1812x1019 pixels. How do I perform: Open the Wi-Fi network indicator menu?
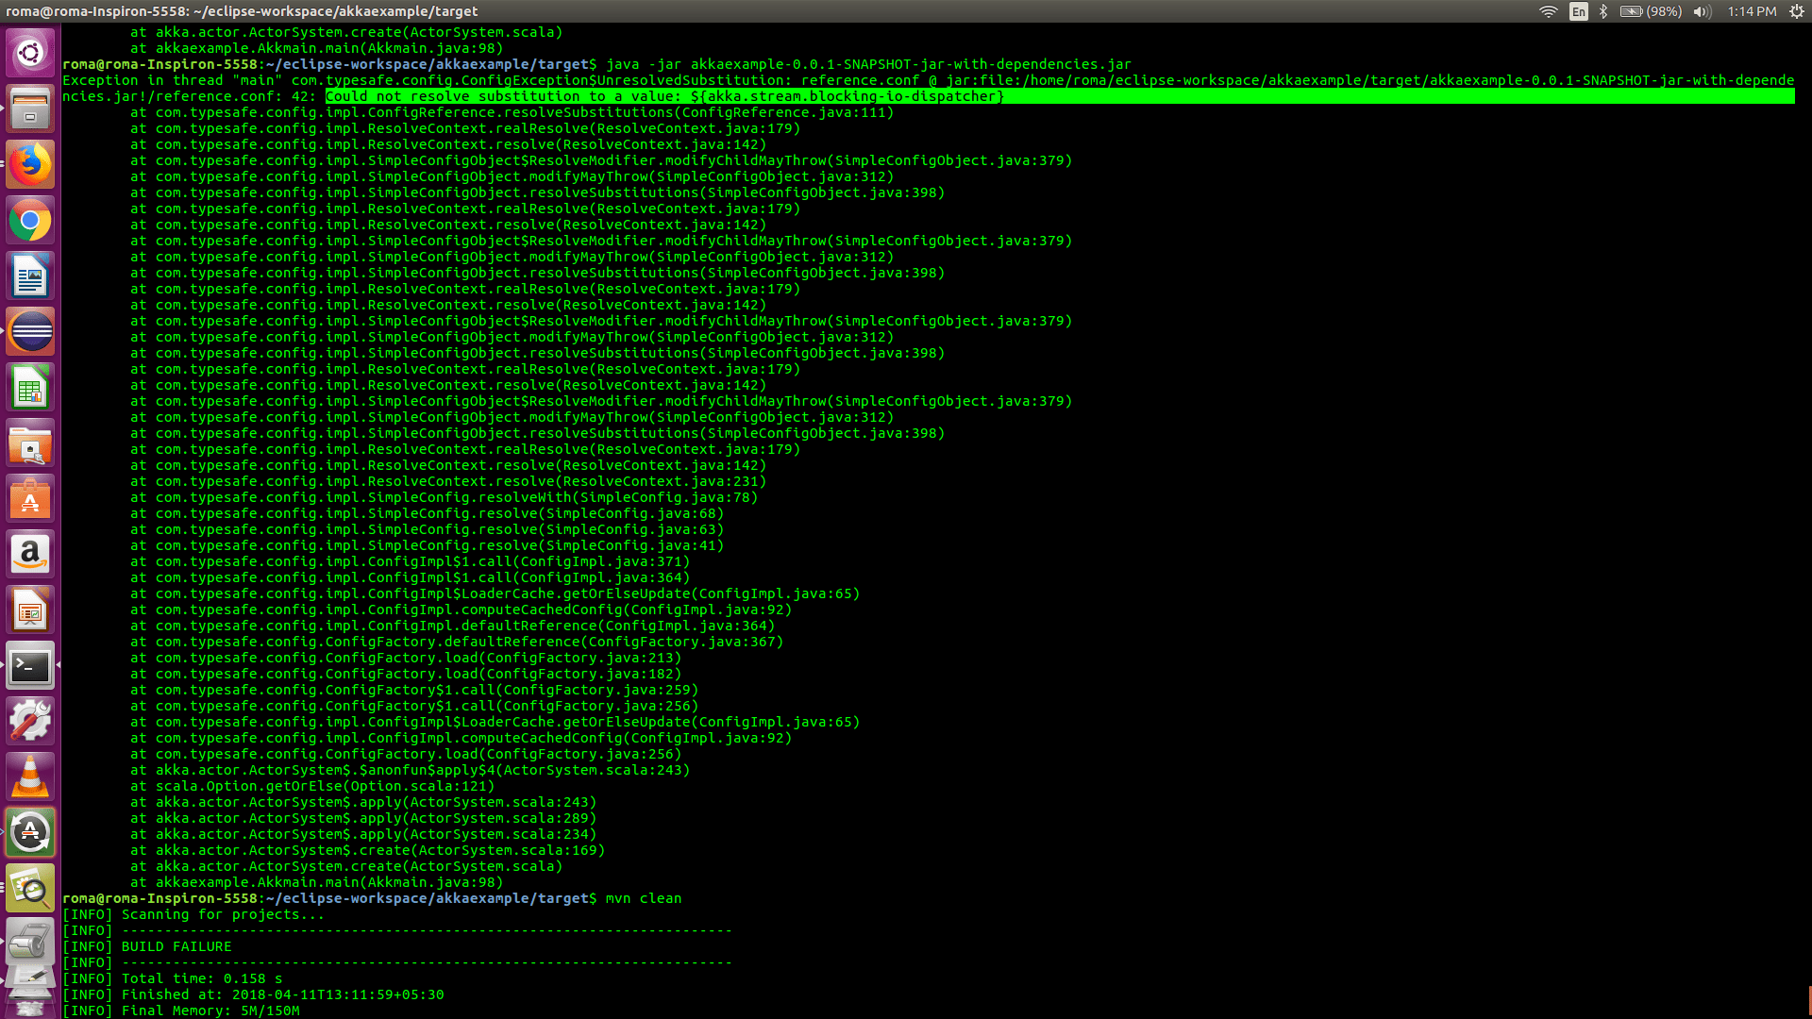point(1549,11)
